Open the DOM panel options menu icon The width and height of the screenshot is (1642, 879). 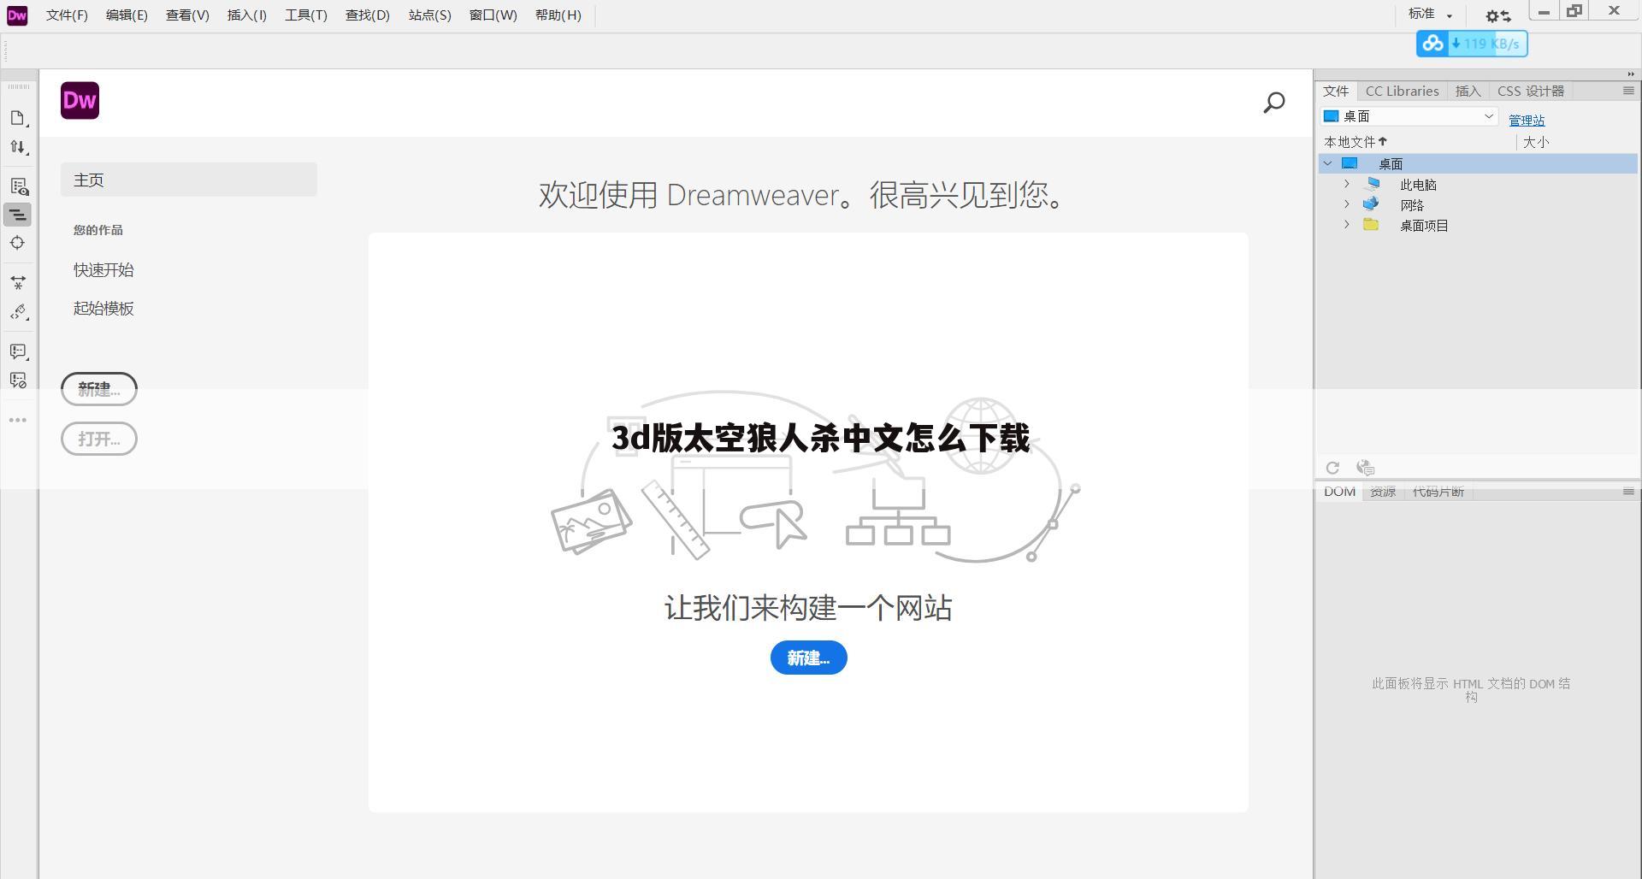coord(1628,492)
